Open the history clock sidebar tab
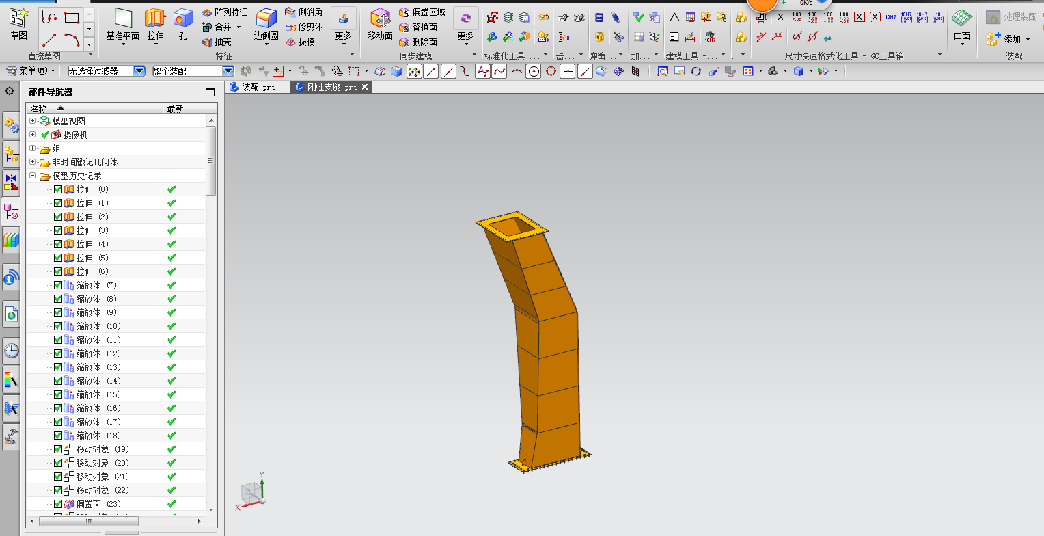This screenshot has height=536, width=1044. 11,351
